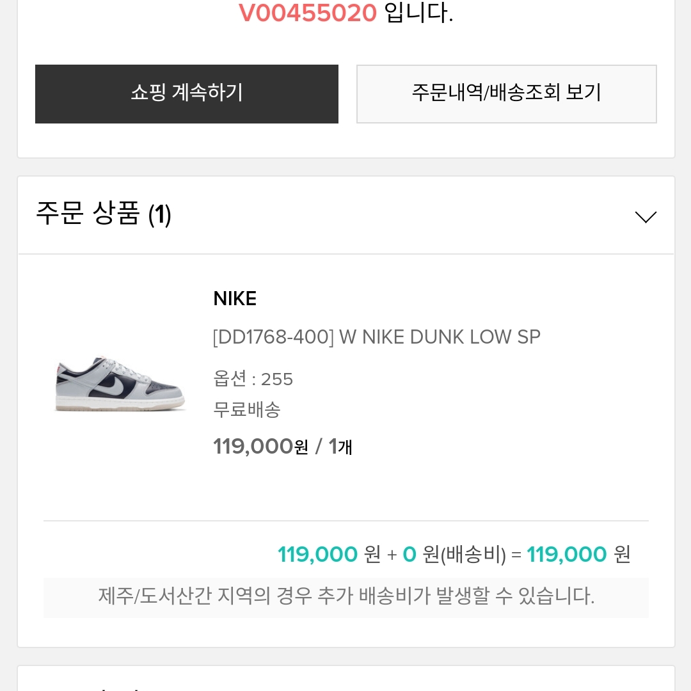Click the 입니다 text after order number
This screenshot has height=691, width=691.
(418, 12)
